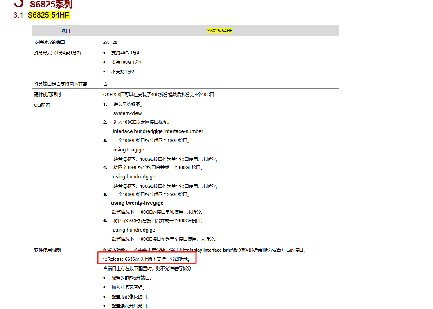433x309 pixels.
Task: Click step 3 一个100GE接口拆分成四个10GE接口。
Action: coord(151,140)
